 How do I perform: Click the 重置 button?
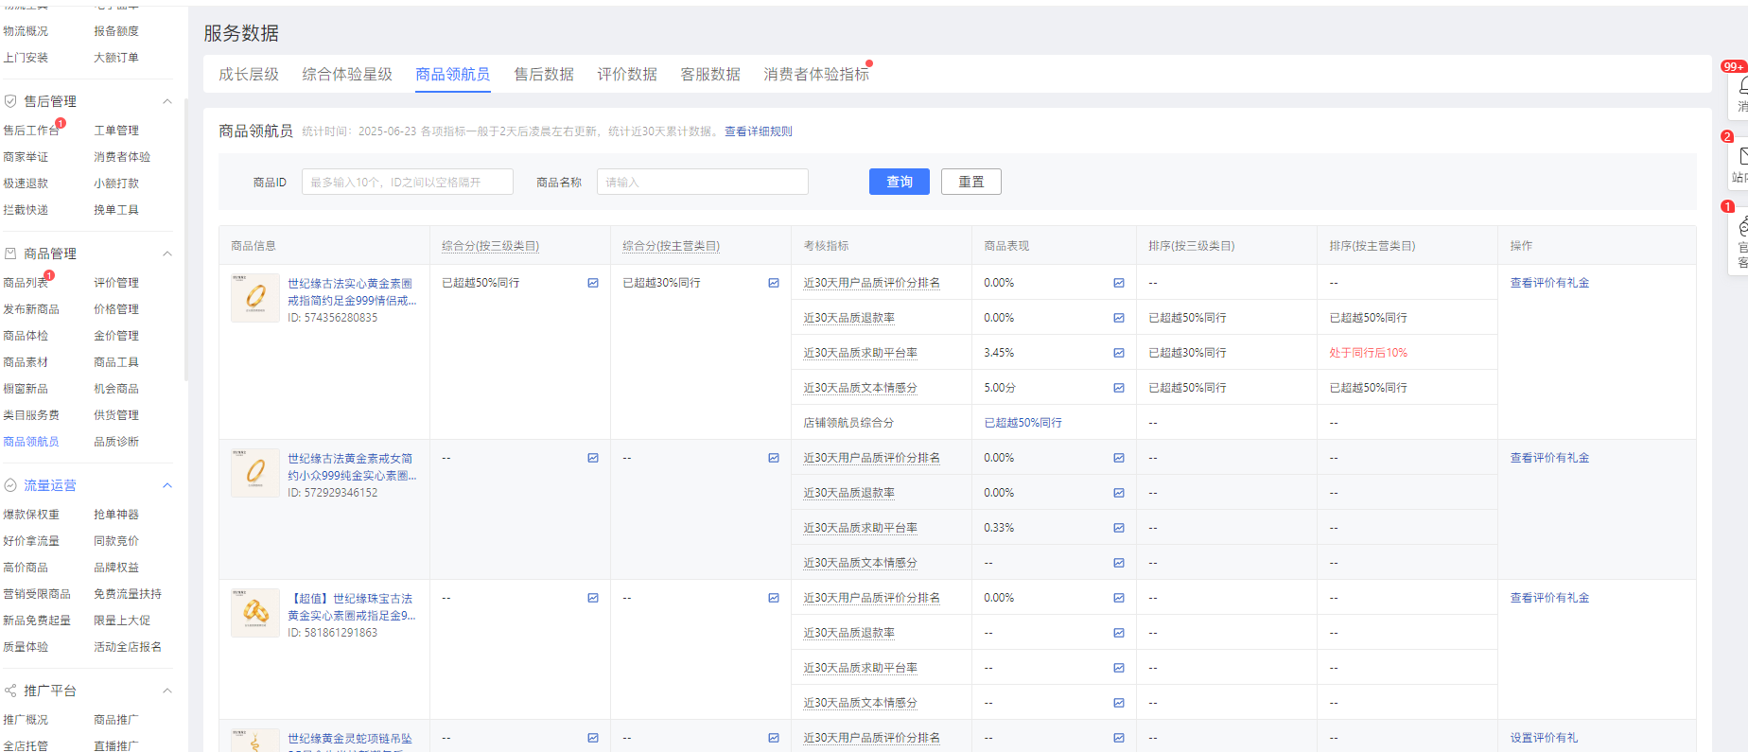tap(970, 182)
